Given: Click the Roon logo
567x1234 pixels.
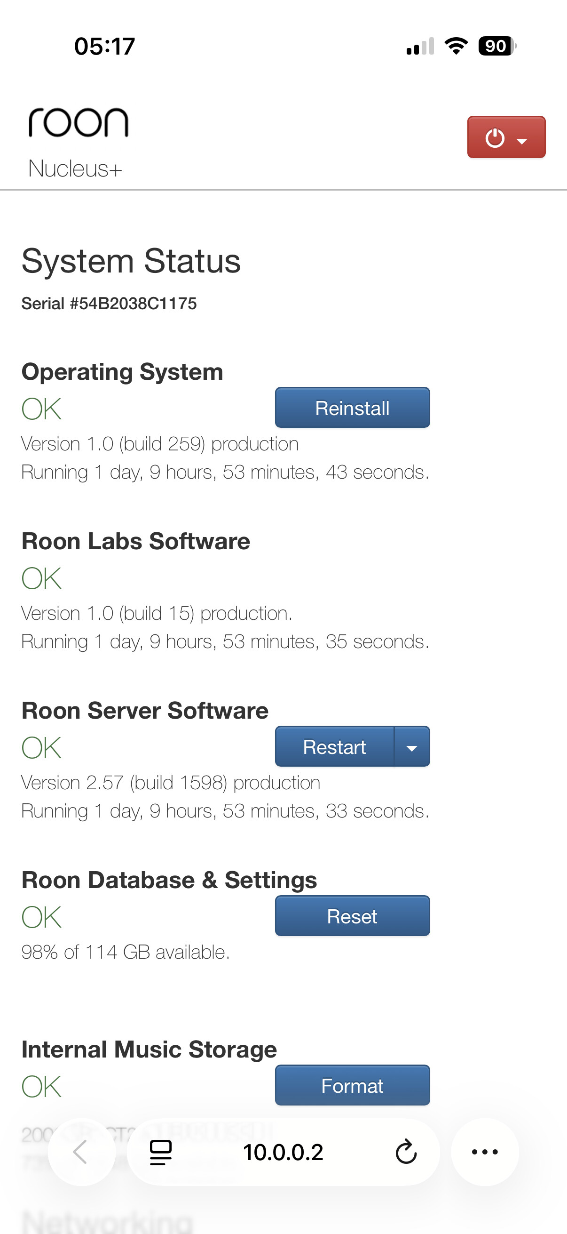Looking at the screenshot, I should pos(79,123).
